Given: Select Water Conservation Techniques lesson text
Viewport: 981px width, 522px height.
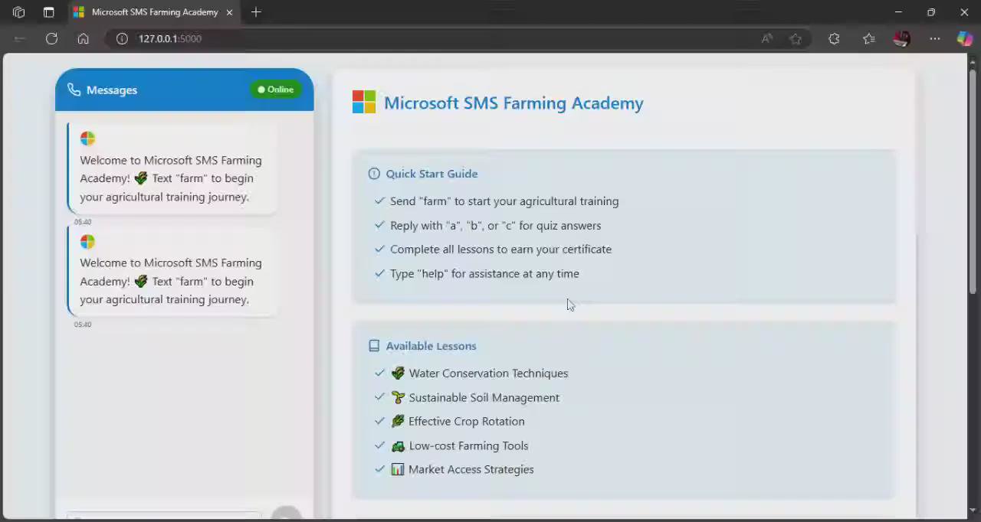Looking at the screenshot, I should tap(488, 374).
